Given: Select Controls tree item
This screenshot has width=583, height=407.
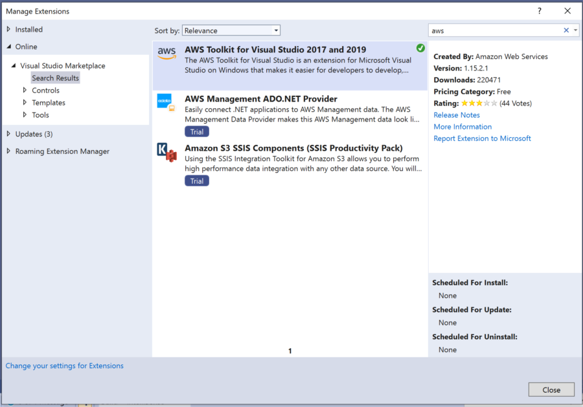Looking at the screenshot, I should [x=45, y=90].
